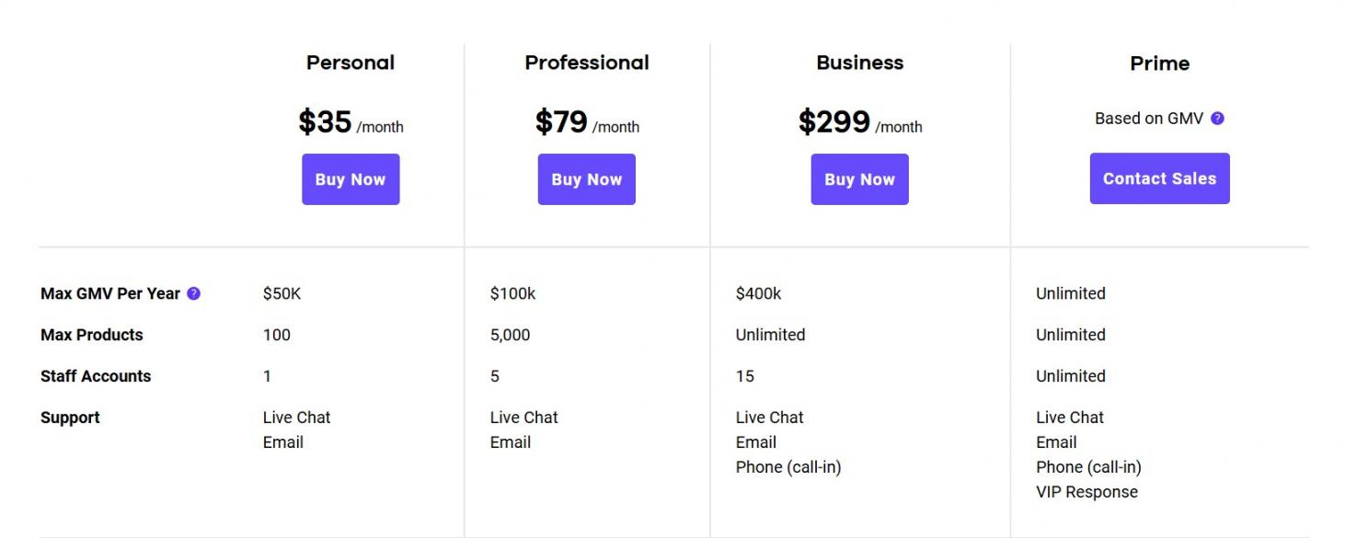The height and width of the screenshot is (538, 1345).
Task: Click the Contact Sales button
Action: point(1159,178)
